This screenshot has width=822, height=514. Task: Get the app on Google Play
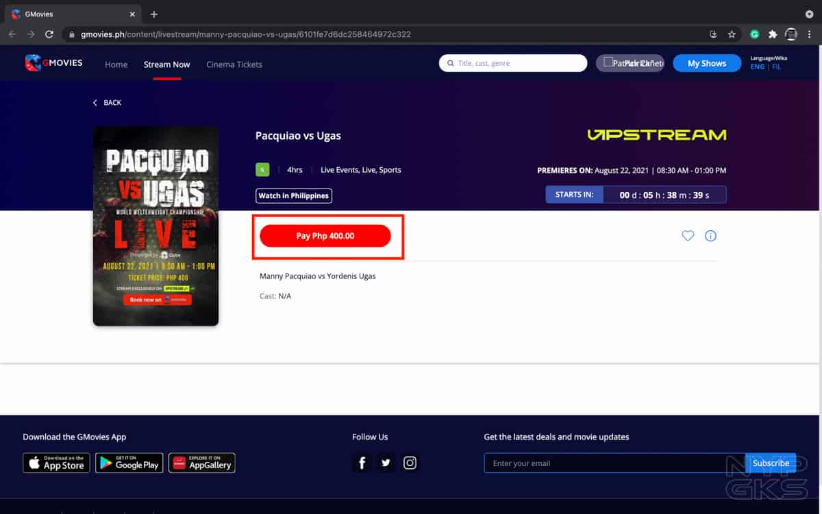[x=129, y=463]
